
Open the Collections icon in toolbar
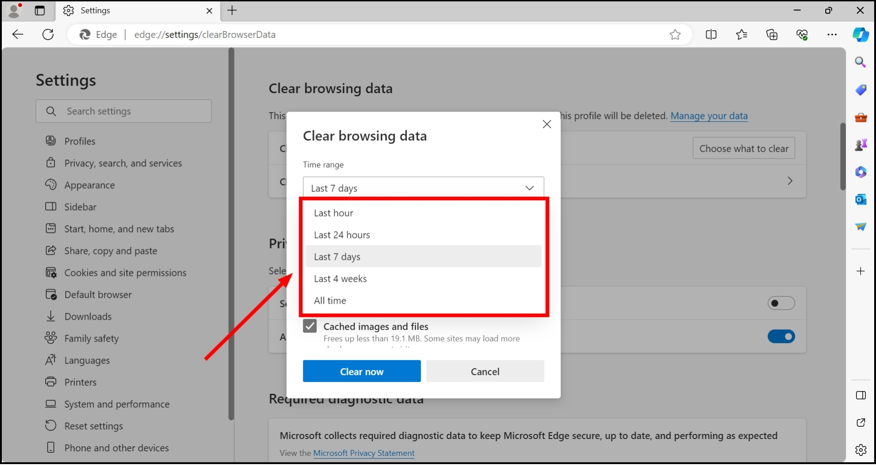point(772,35)
